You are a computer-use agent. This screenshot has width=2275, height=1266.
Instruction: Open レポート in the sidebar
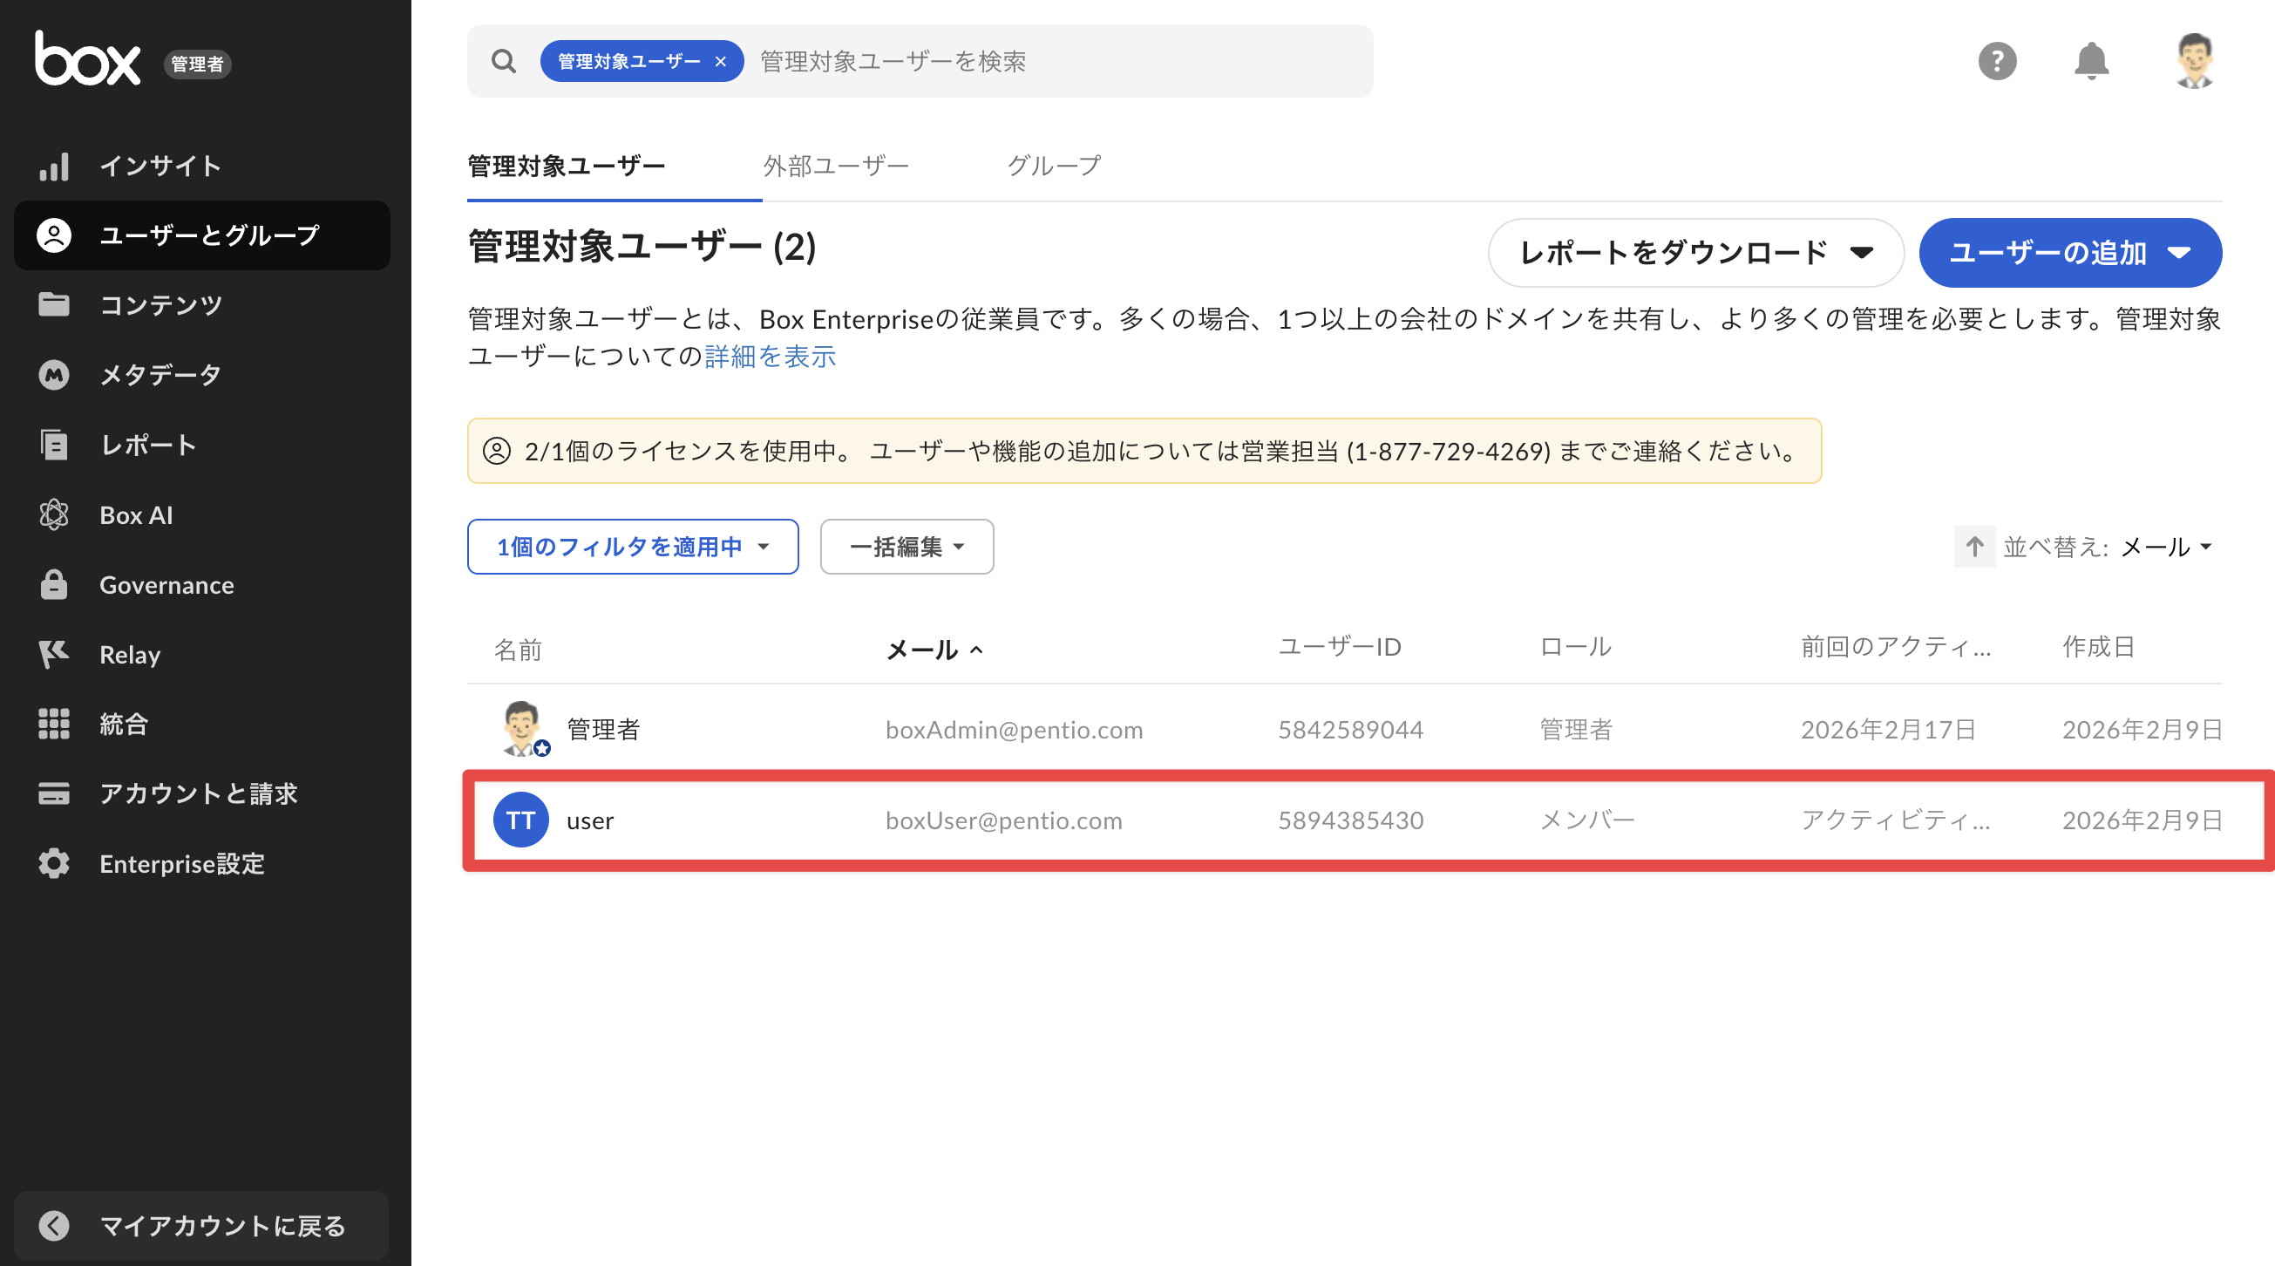pos(202,445)
